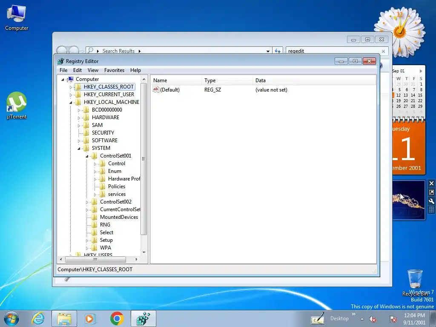Expand the ControlSet002 key
Viewport: 436px width, 327px height.
87,202
